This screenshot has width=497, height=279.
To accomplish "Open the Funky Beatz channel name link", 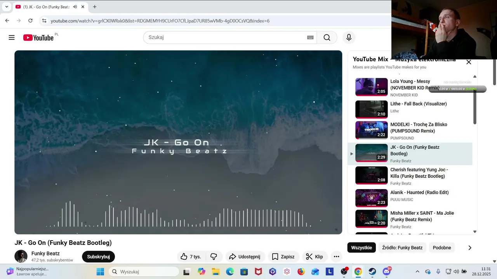I will [45, 253].
